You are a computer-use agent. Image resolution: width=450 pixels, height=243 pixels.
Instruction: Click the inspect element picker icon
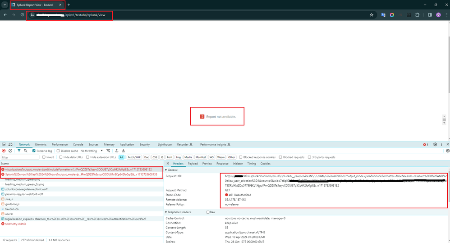pos(4,145)
